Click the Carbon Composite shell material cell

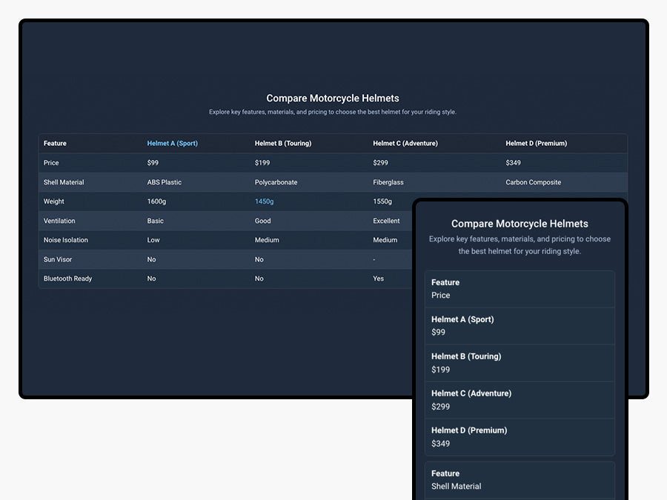tap(533, 182)
